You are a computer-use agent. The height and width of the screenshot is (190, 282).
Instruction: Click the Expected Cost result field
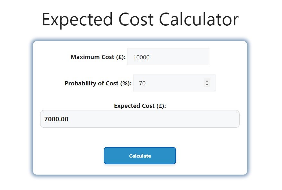(140, 119)
